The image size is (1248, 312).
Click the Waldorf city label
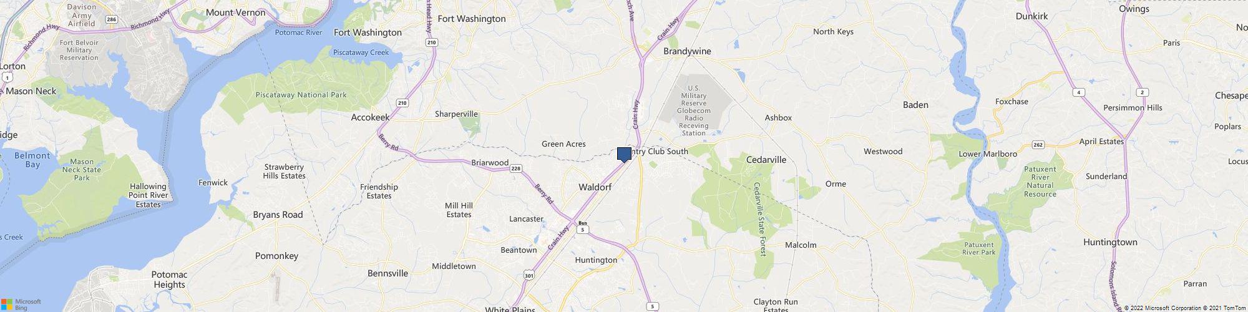[x=595, y=187]
